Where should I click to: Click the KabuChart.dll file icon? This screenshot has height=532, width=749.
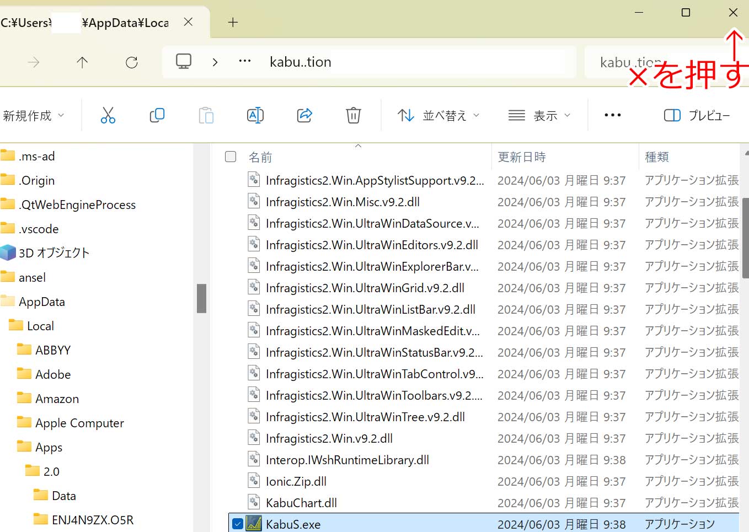254,502
